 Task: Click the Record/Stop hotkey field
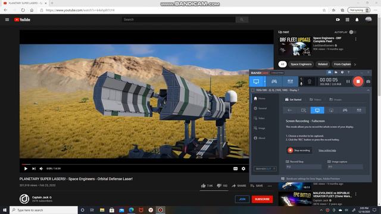[304, 166]
